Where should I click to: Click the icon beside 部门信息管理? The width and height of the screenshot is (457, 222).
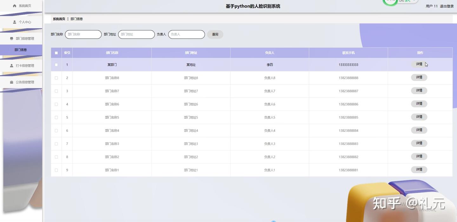[12, 39]
